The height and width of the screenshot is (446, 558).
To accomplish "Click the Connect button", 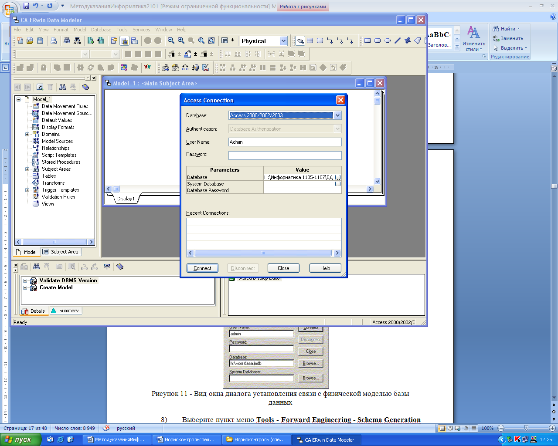I will tap(202, 268).
